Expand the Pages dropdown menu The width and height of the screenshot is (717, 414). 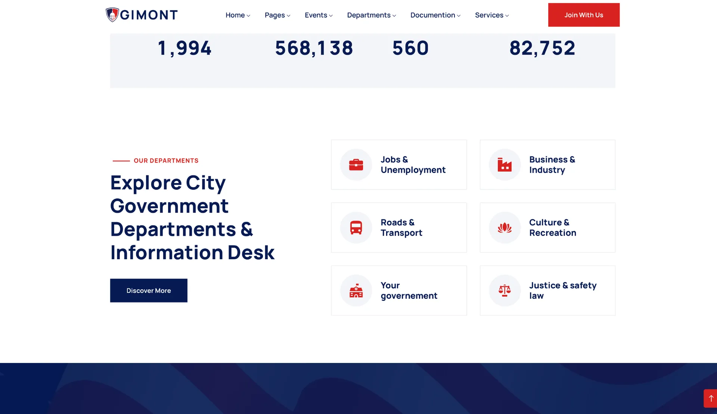(x=277, y=15)
